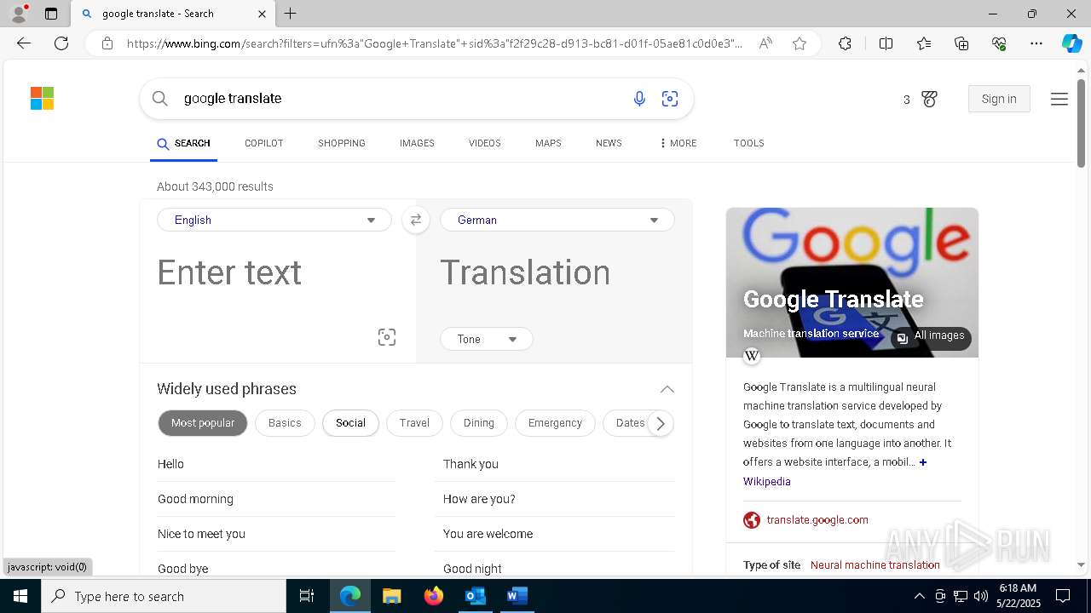Toggle Read aloud icon in address bar
1091x613 pixels.
coord(765,43)
